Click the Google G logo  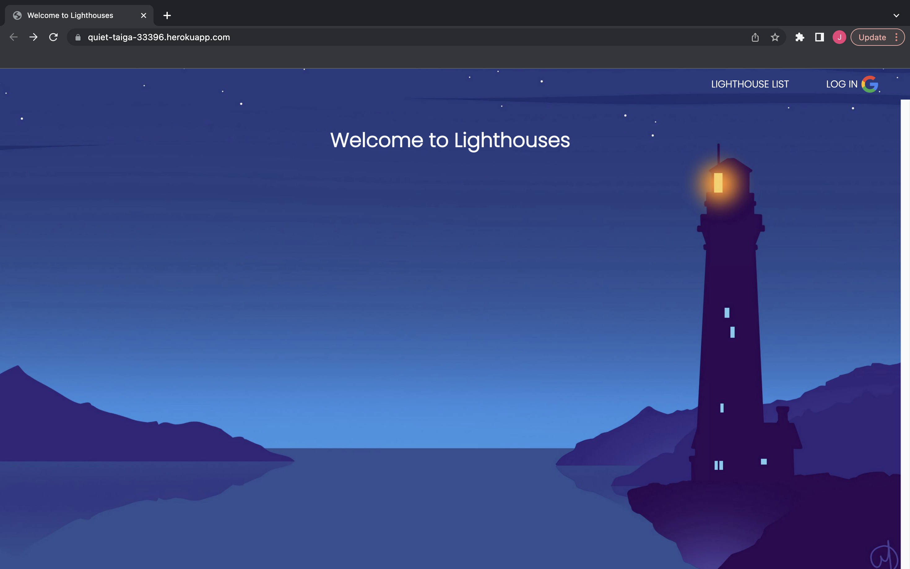(870, 84)
